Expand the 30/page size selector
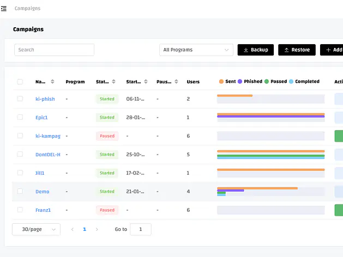This screenshot has width=343, height=257. click(36, 229)
